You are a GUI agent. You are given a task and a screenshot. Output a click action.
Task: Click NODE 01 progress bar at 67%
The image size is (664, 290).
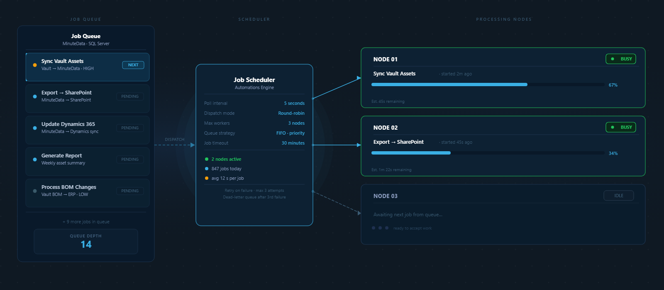click(x=488, y=85)
